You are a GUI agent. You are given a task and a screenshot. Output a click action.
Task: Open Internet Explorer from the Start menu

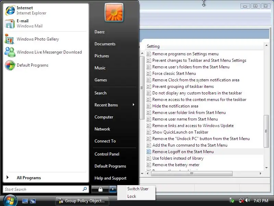(x=46, y=10)
